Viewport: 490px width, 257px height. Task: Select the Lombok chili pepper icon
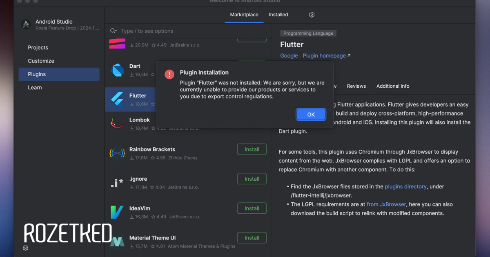pos(117,124)
